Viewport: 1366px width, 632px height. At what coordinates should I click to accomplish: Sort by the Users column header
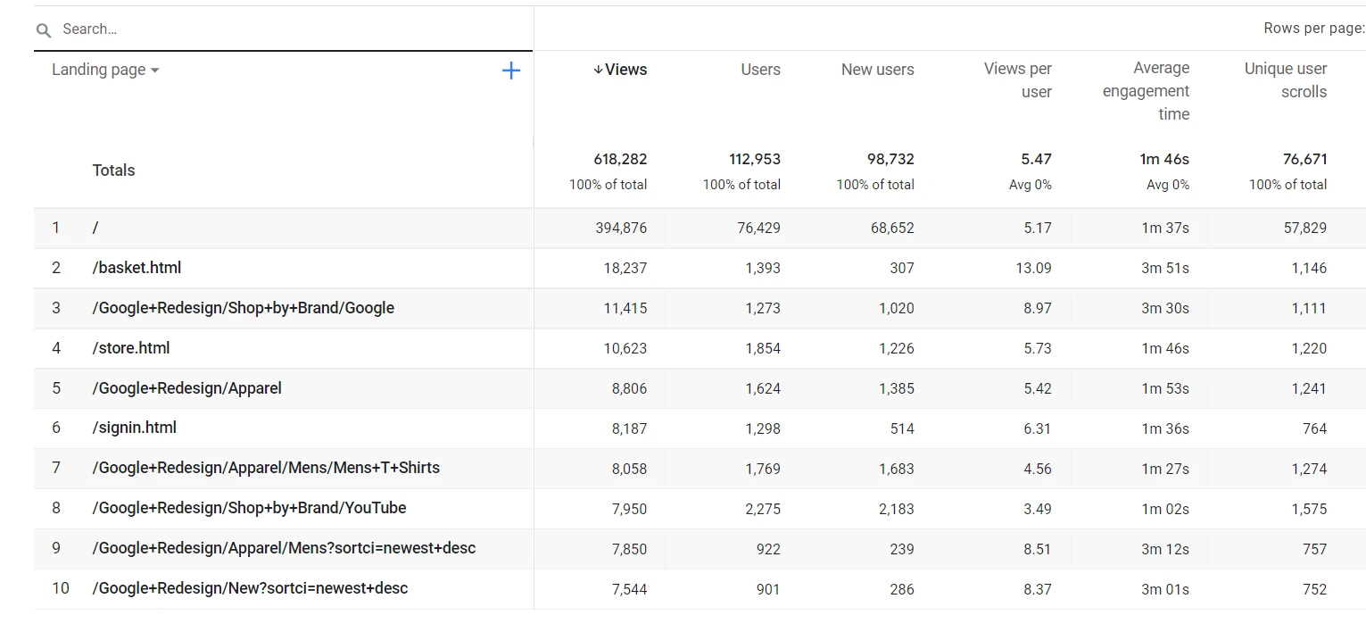click(x=760, y=70)
